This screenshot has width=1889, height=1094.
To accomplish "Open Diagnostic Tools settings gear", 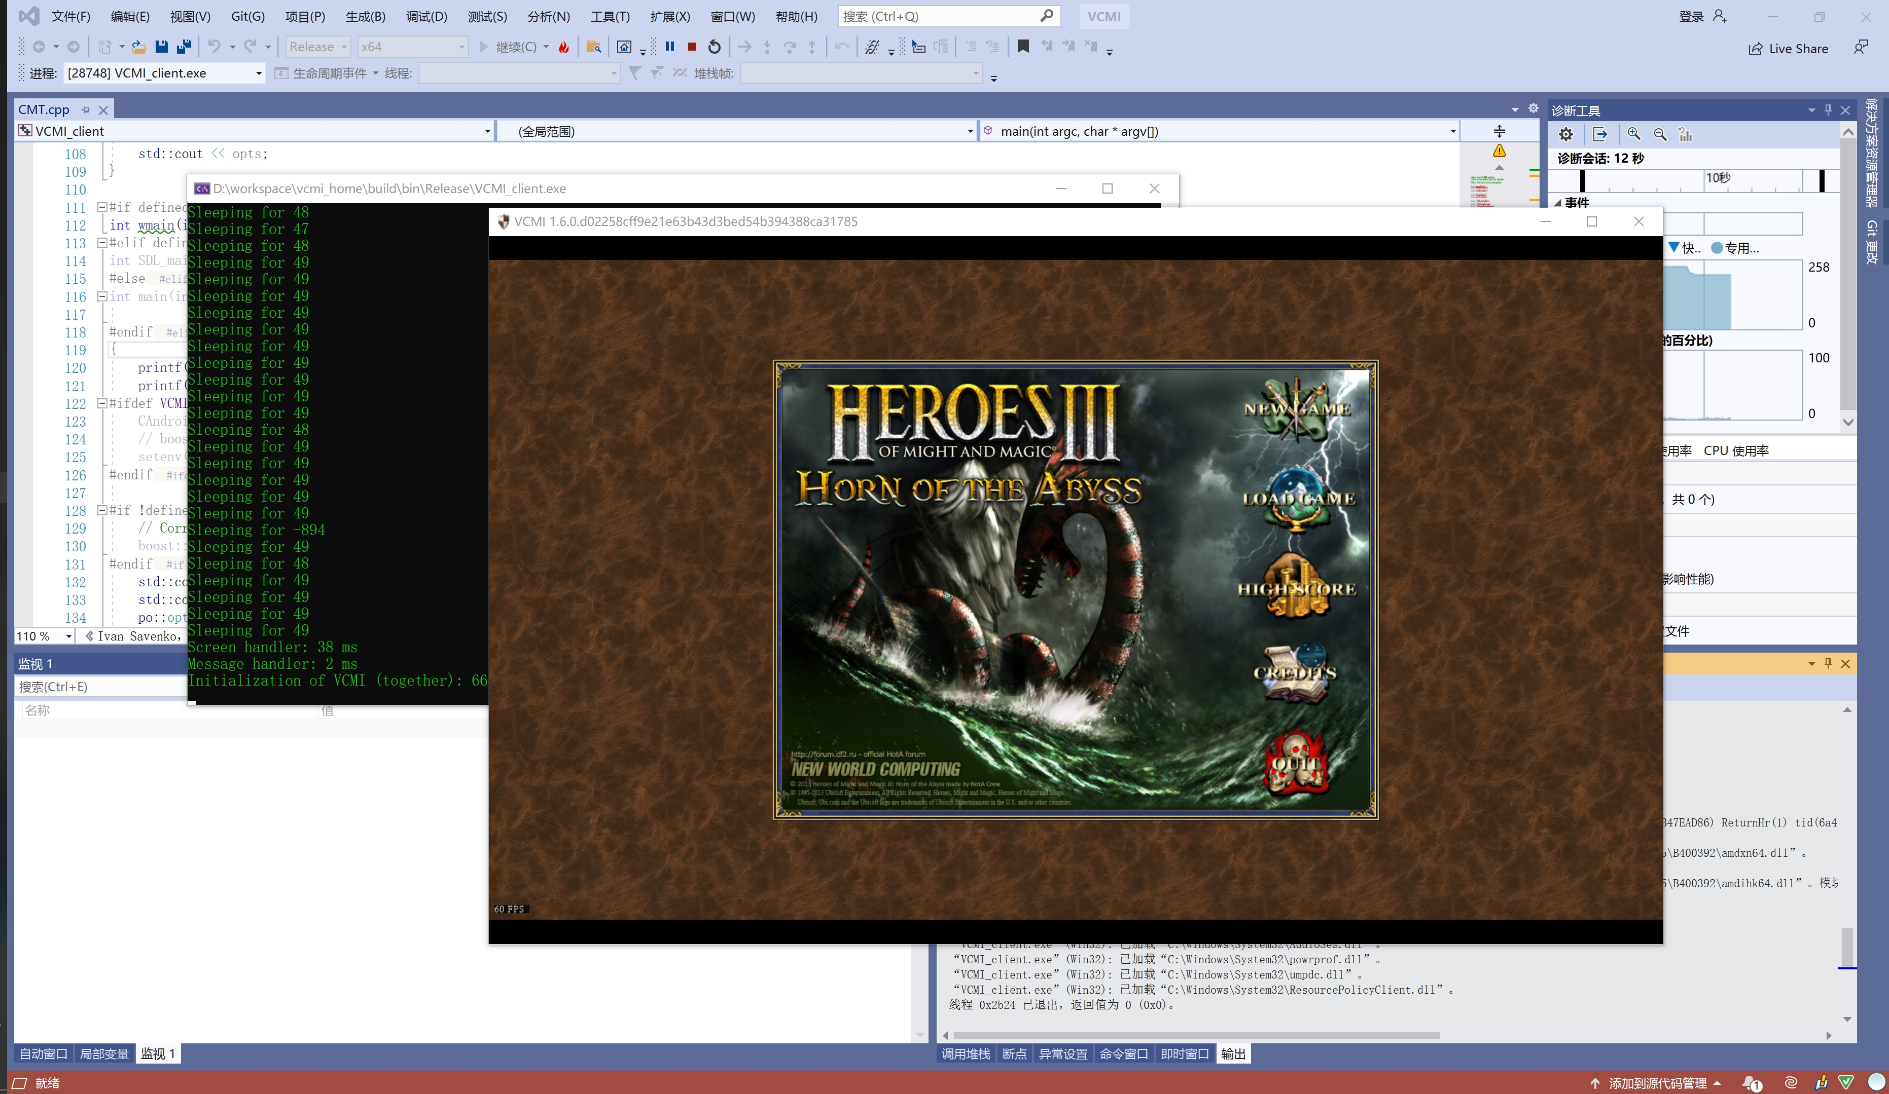I will (x=1566, y=135).
